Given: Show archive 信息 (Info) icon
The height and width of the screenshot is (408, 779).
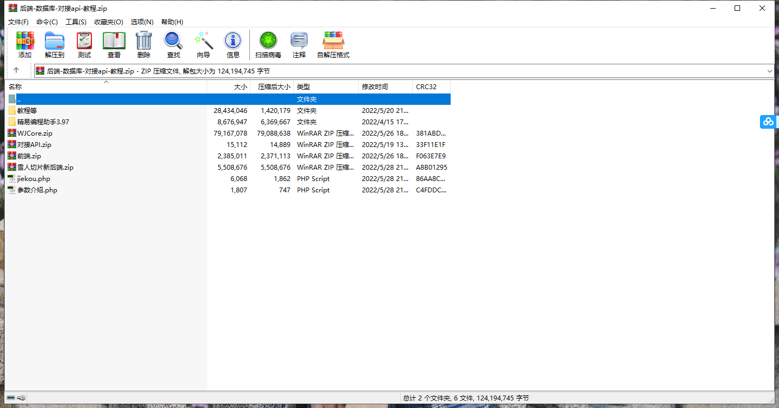Looking at the screenshot, I should pyautogui.click(x=233, y=44).
